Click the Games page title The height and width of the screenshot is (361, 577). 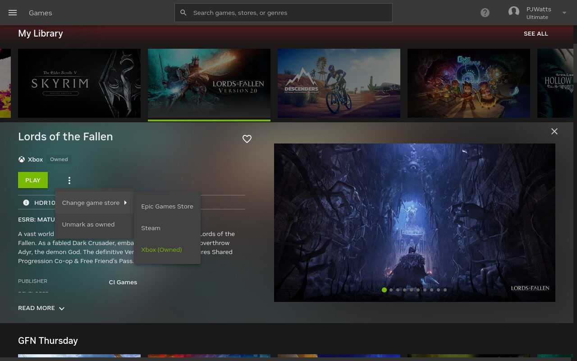click(41, 13)
